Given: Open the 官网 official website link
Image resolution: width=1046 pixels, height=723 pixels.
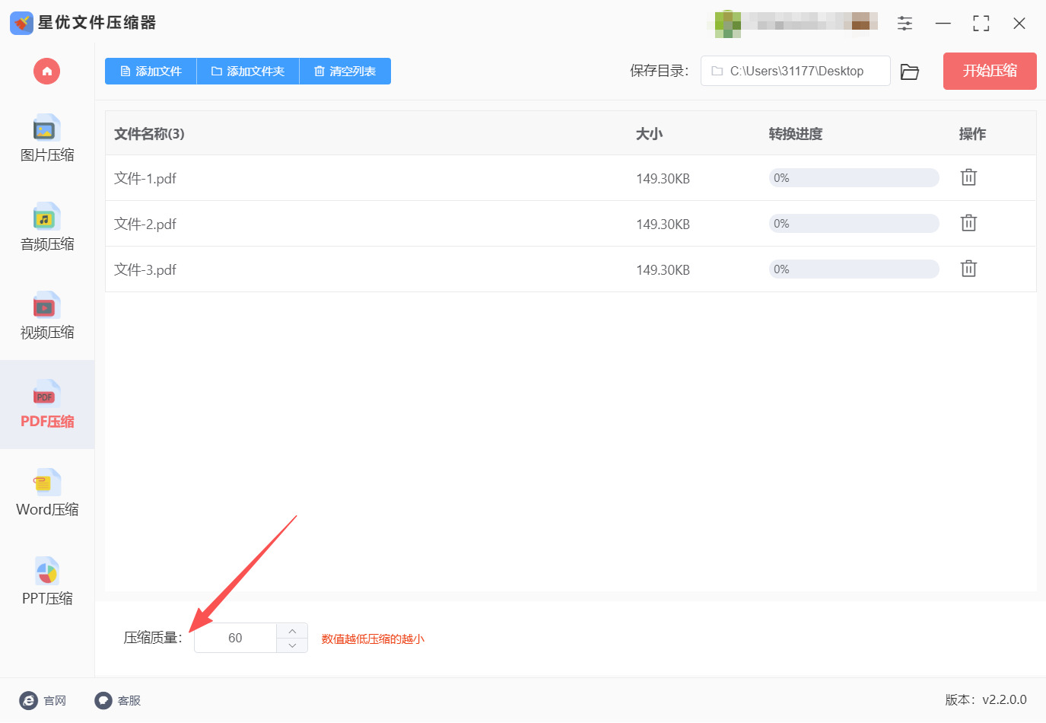Looking at the screenshot, I should tap(43, 700).
